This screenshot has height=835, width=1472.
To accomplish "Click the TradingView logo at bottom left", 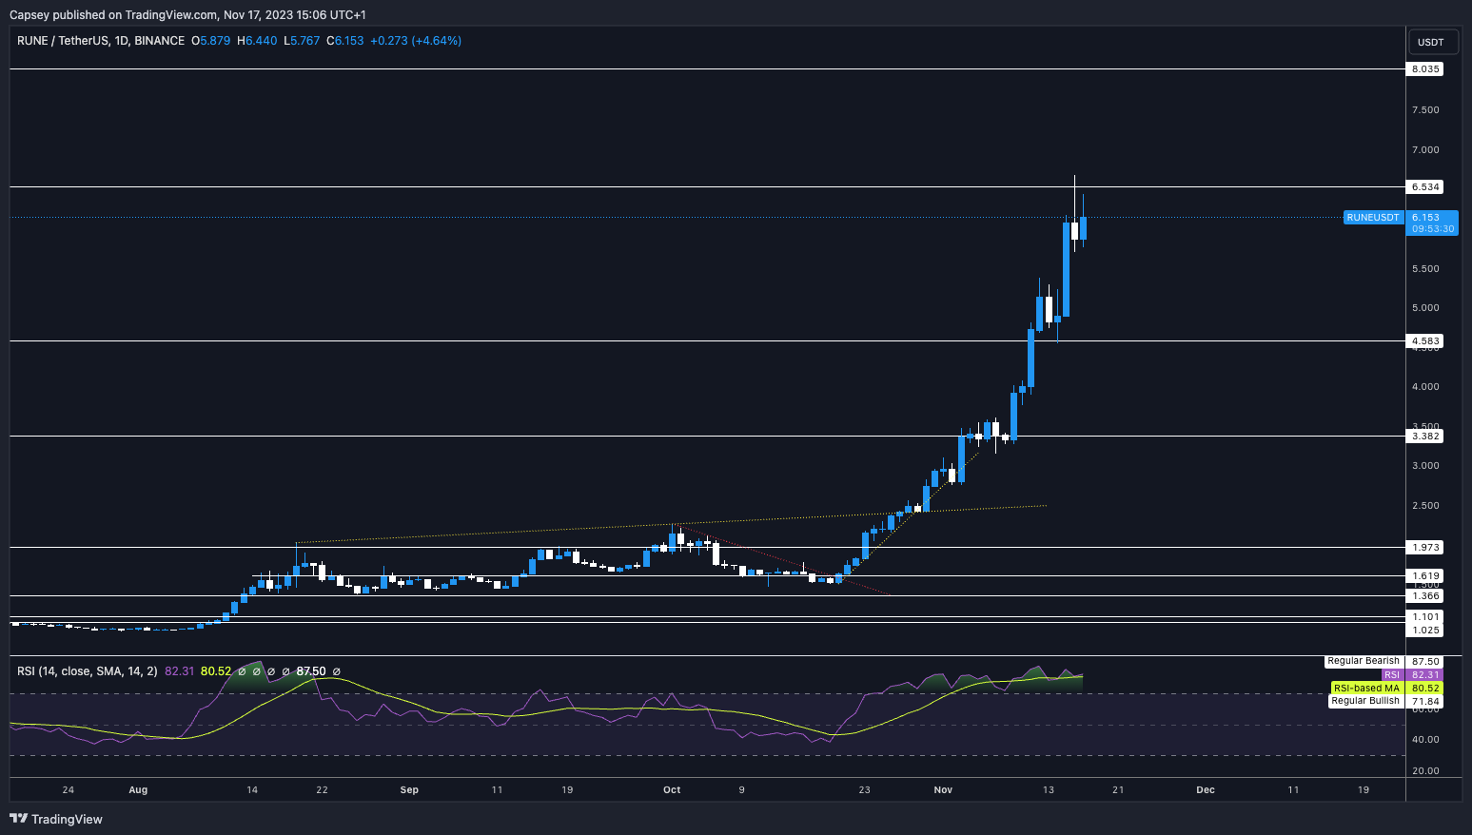I will (x=56, y=819).
